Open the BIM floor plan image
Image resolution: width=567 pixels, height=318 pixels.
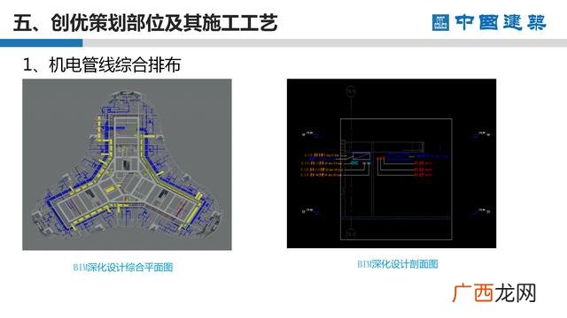click(127, 164)
